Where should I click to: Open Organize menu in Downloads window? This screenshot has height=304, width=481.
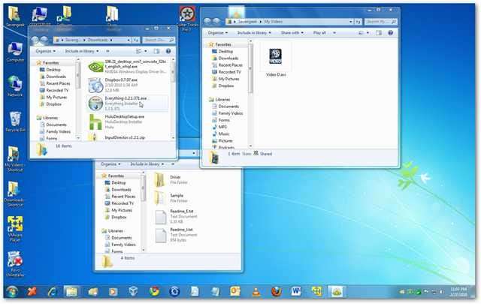[x=45, y=51]
